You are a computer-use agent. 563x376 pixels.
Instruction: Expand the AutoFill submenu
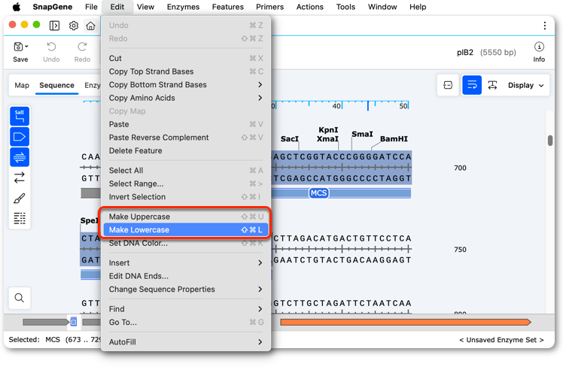[x=186, y=342]
